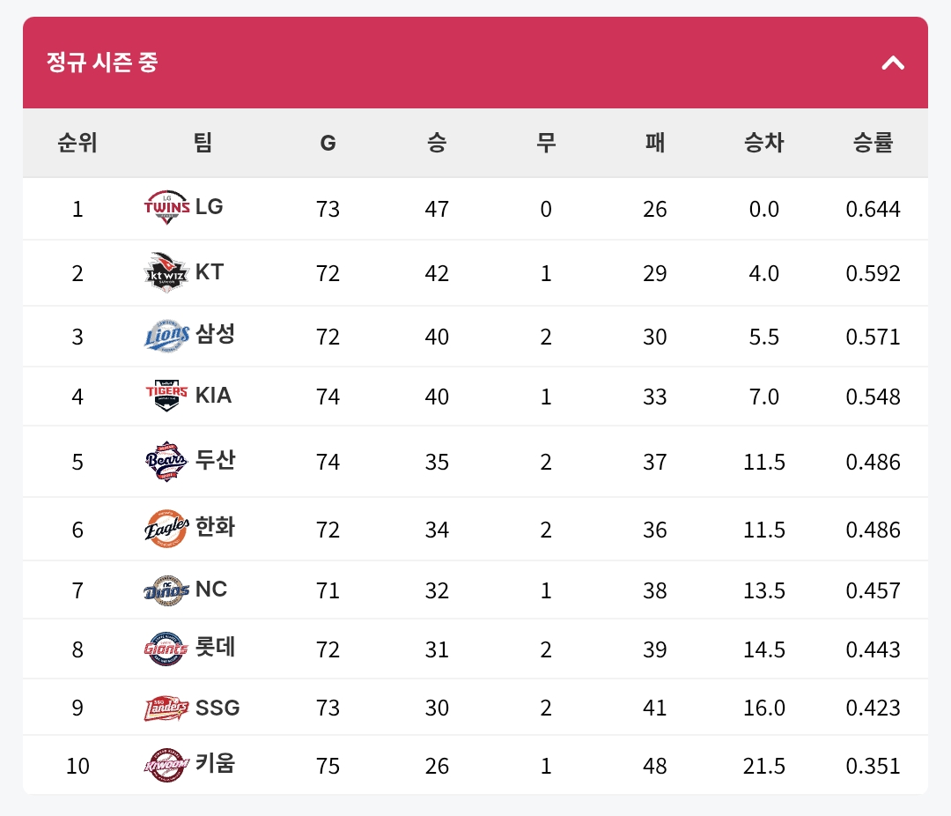
Task: Click the KT Wiz team logo
Action: [x=166, y=272]
